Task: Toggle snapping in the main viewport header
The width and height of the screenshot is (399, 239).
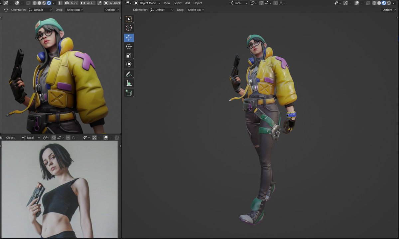Action: tap(261, 3)
